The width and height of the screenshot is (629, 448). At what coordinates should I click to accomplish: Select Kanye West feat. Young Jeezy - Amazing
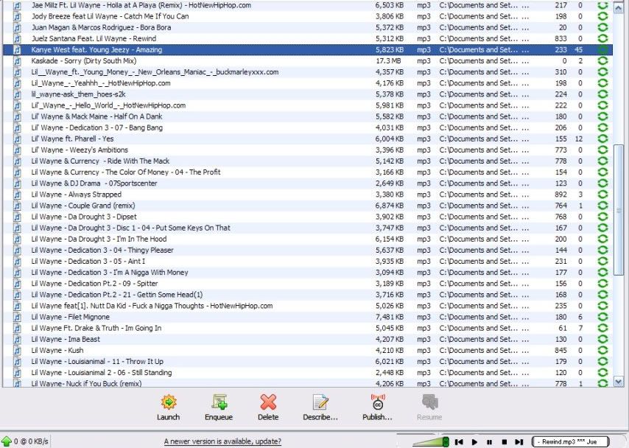[96, 49]
